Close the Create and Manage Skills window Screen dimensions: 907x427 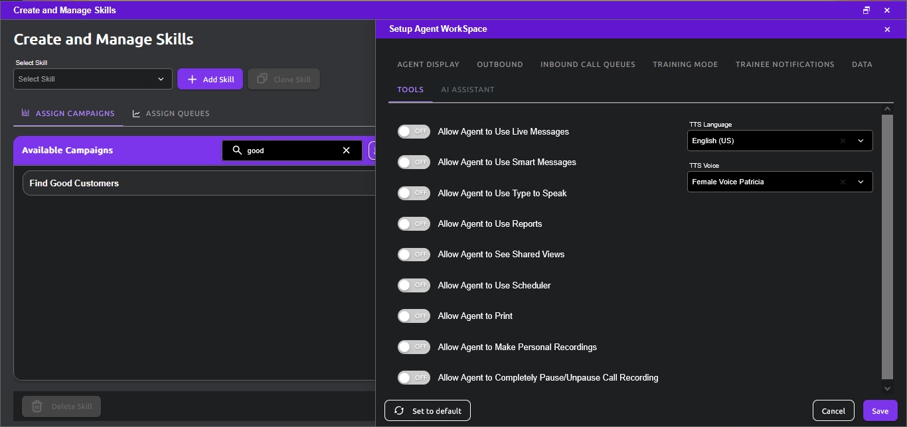[x=887, y=10]
